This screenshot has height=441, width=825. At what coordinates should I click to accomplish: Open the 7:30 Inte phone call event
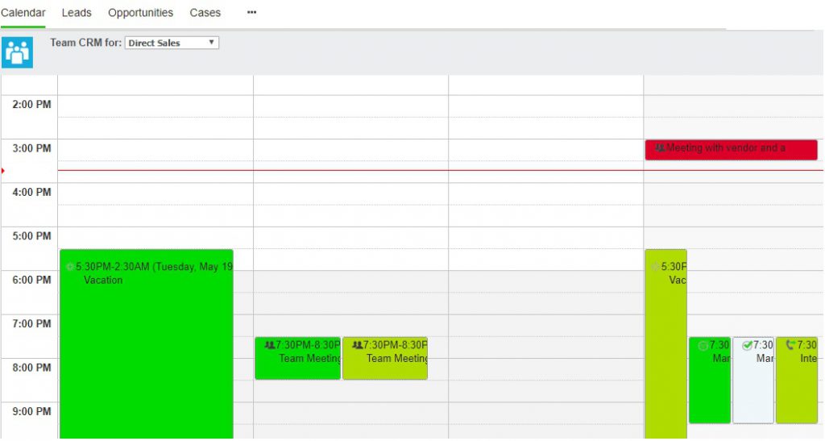coord(797,380)
